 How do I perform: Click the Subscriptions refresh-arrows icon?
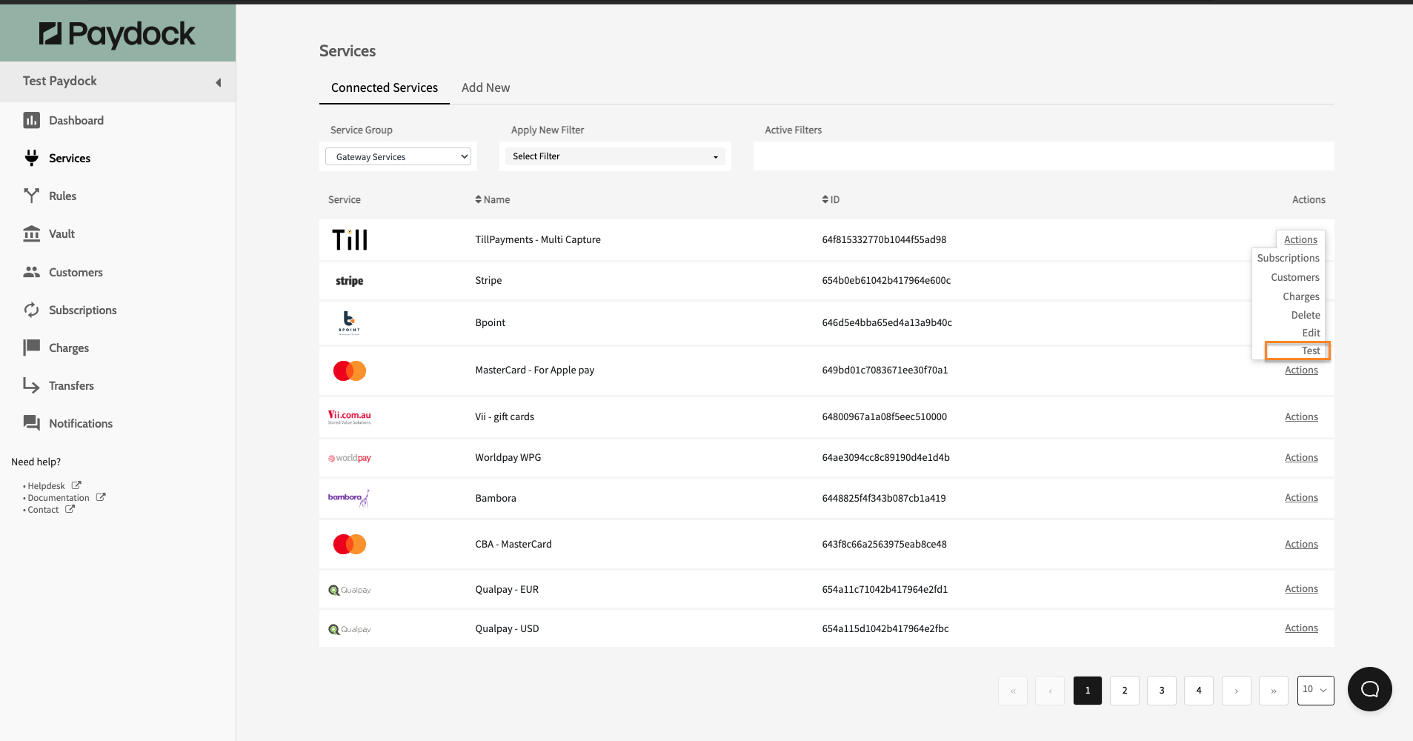click(31, 310)
